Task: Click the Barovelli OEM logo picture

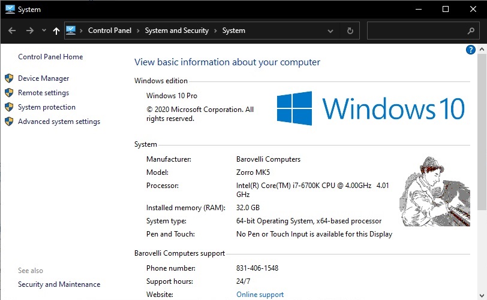Action: pos(434,192)
